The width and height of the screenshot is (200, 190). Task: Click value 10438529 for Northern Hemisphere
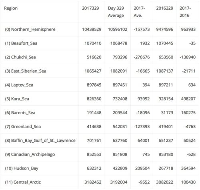(x=92, y=29)
